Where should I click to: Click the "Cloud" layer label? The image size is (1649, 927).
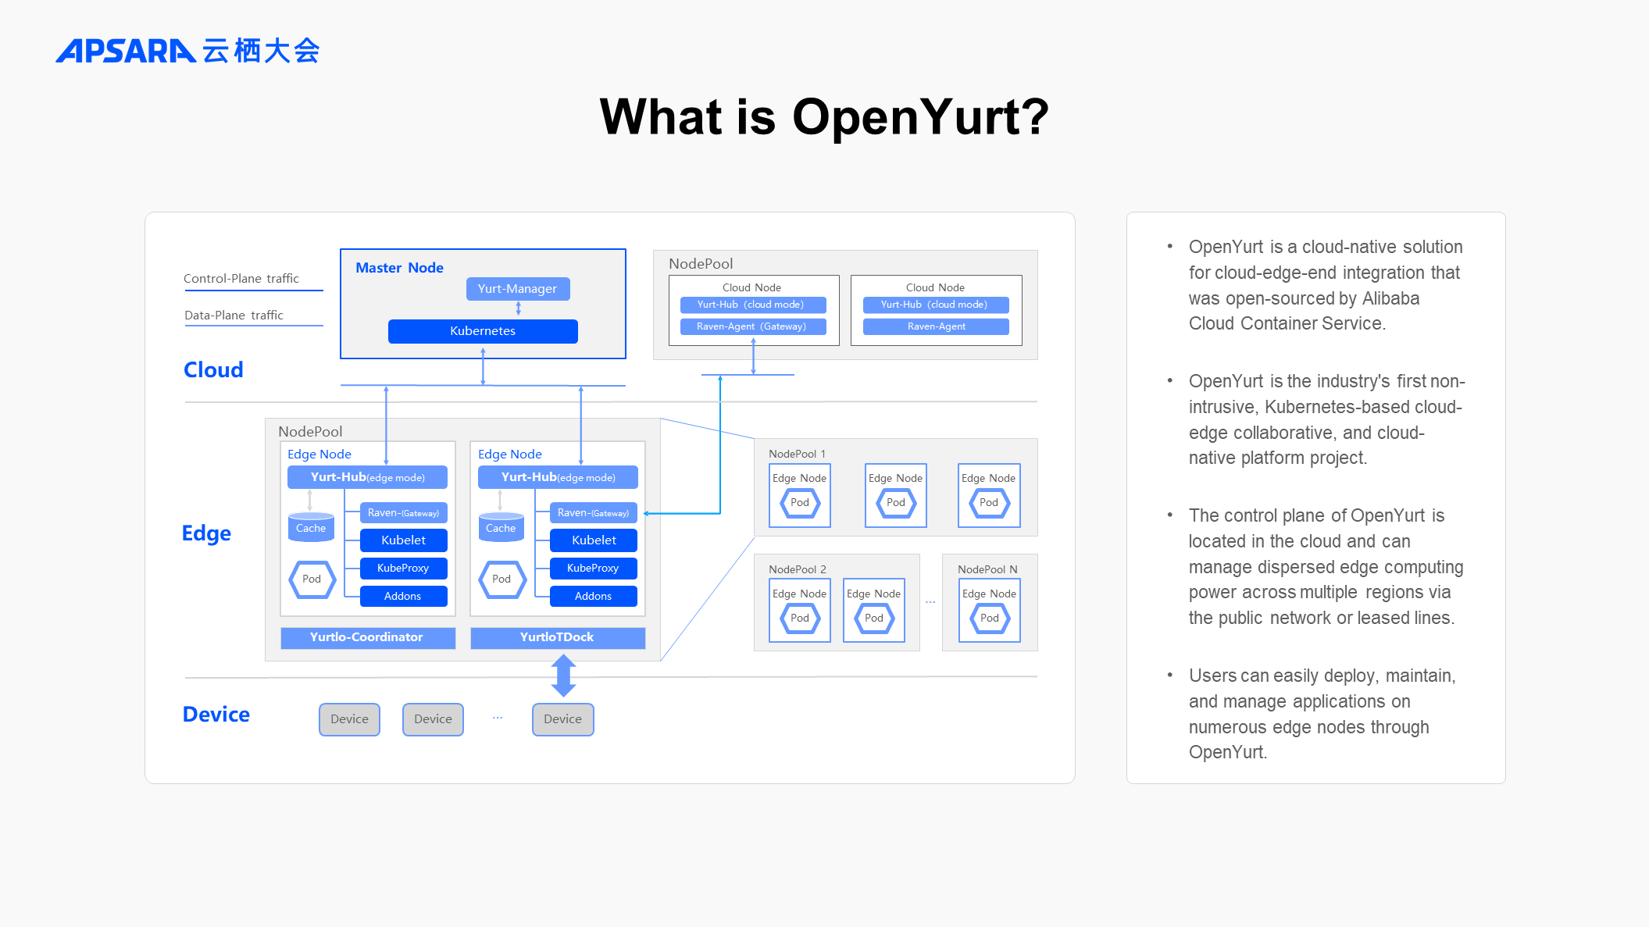(x=213, y=369)
